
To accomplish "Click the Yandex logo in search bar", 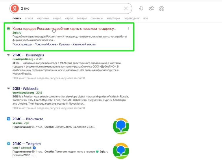I will point(15,8).
